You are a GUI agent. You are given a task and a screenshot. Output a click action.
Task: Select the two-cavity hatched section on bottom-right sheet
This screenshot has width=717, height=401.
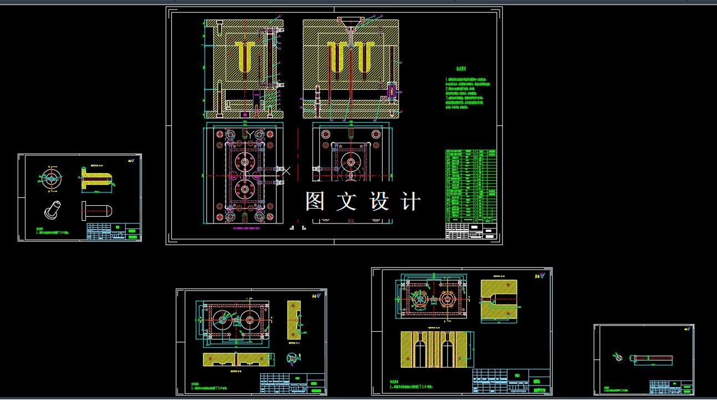pos(436,349)
